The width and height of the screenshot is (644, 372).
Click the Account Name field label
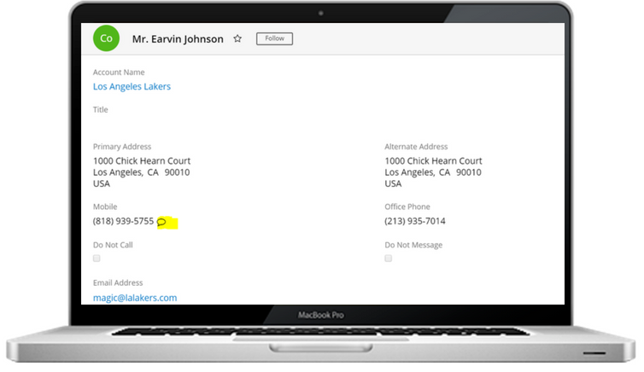[x=119, y=73]
